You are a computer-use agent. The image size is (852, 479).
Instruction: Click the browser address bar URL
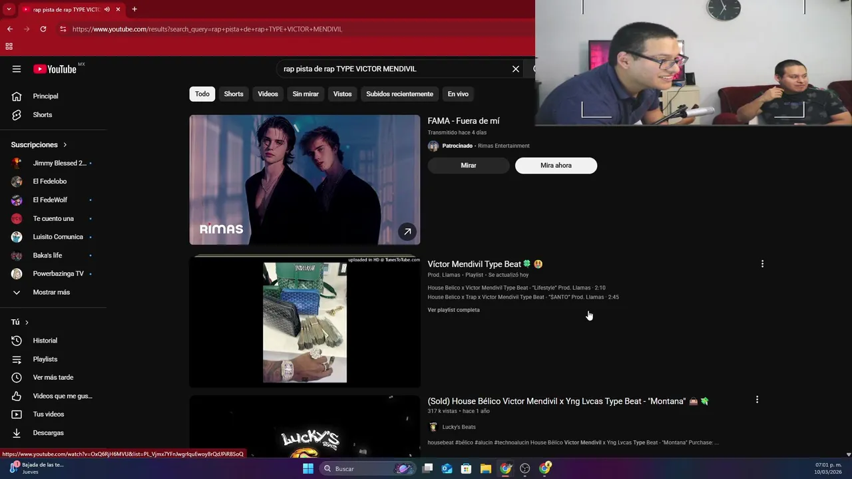207,29
